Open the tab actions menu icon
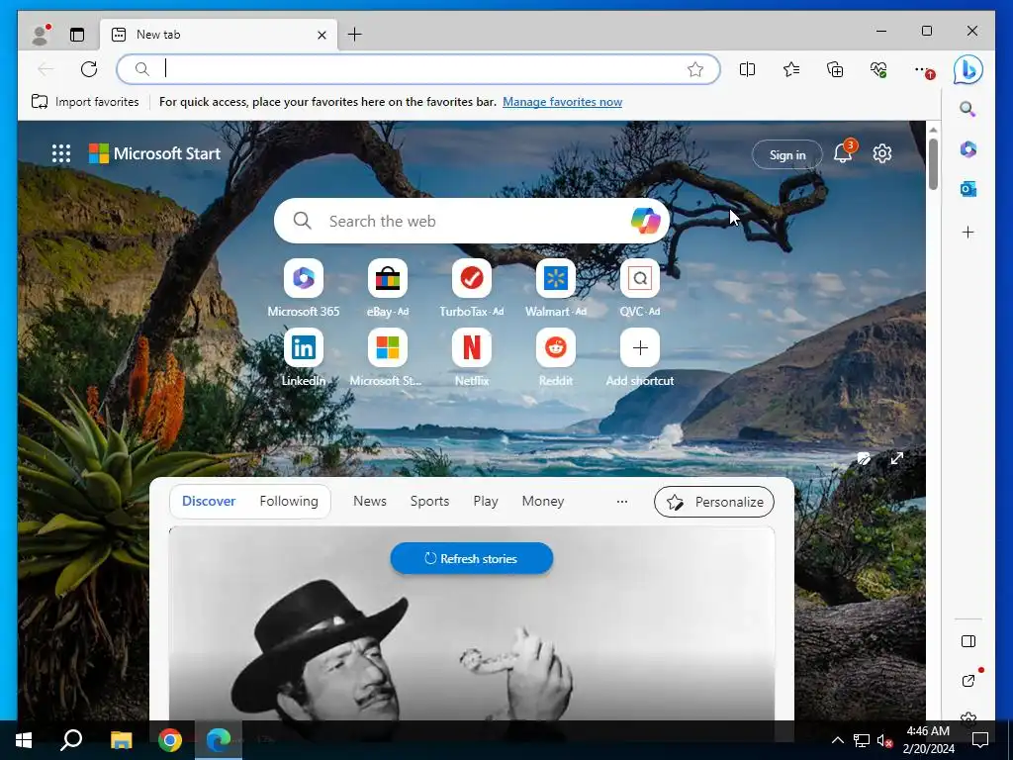Screen dimensions: 1013x760 point(77,35)
